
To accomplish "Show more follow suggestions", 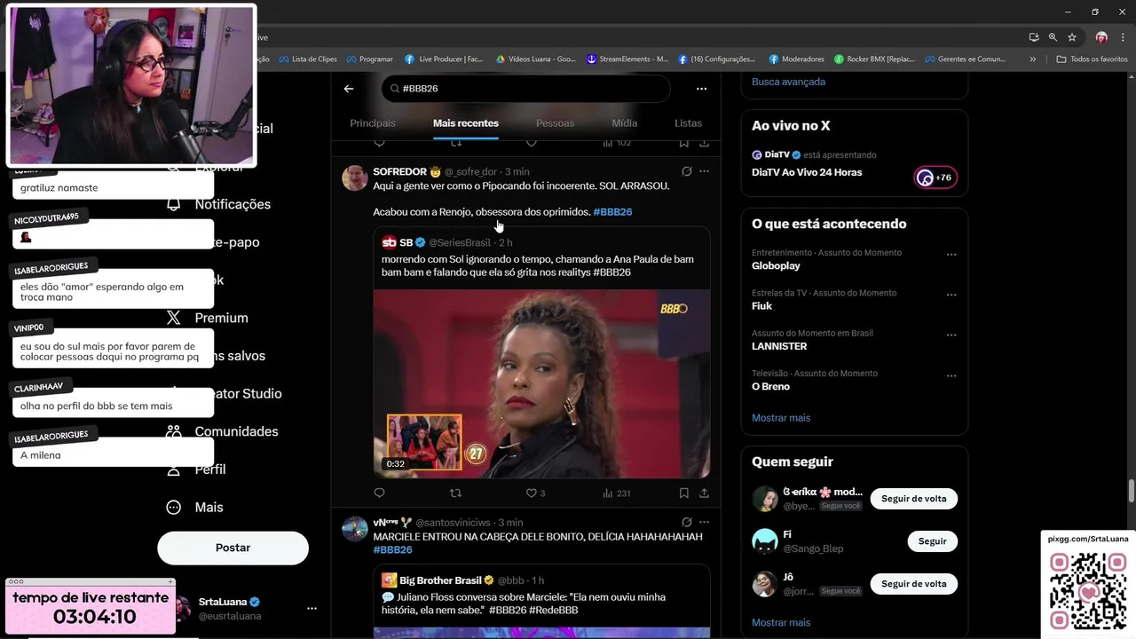I will [x=781, y=623].
